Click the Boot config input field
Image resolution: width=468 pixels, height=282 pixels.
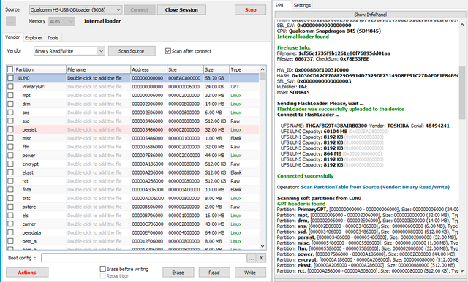[x=143, y=258]
